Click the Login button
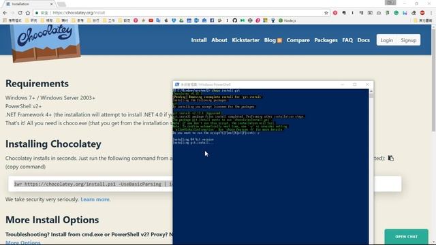The height and width of the screenshot is (245, 436). (387, 40)
